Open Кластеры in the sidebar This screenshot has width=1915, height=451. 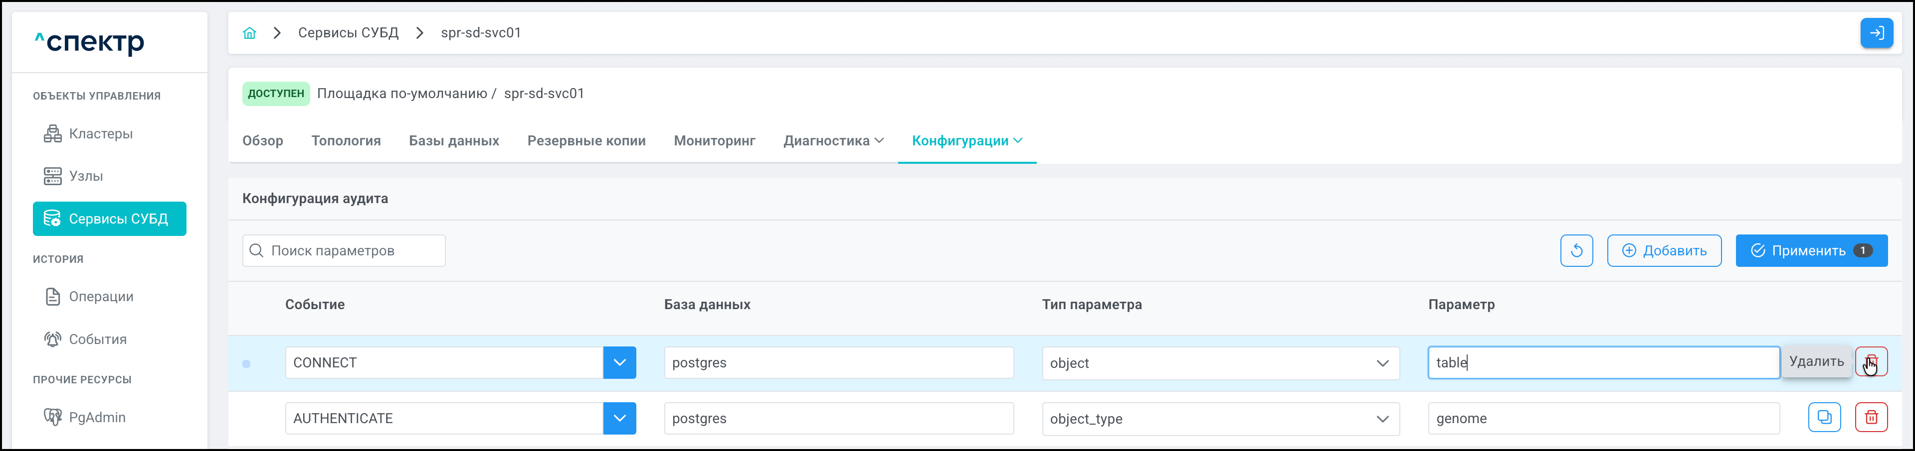coord(100,133)
